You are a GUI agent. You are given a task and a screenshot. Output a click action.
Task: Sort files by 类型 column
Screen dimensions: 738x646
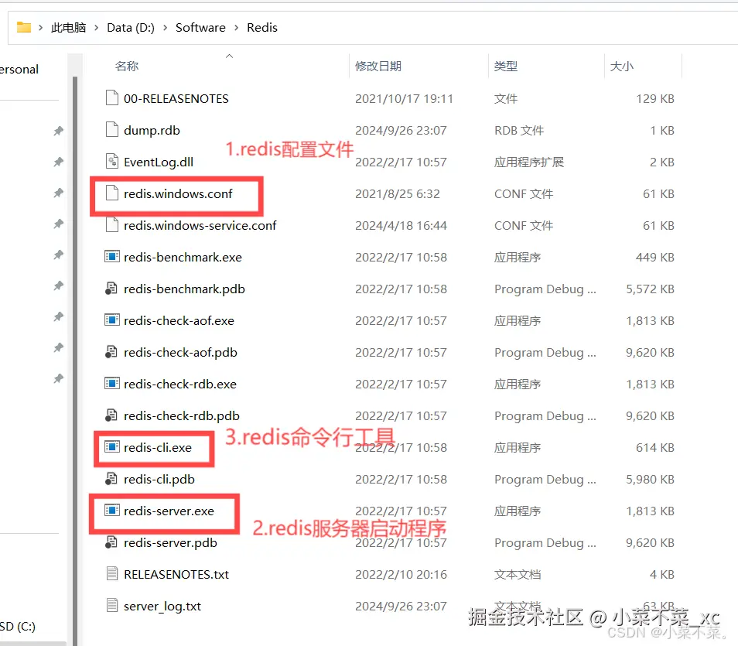[506, 66]
